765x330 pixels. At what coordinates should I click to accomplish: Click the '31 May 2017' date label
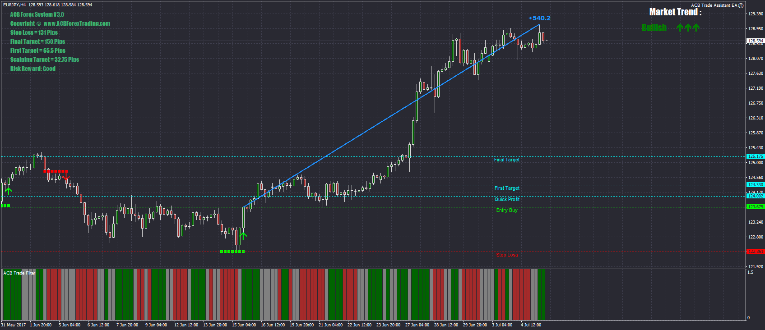point(14,325)
